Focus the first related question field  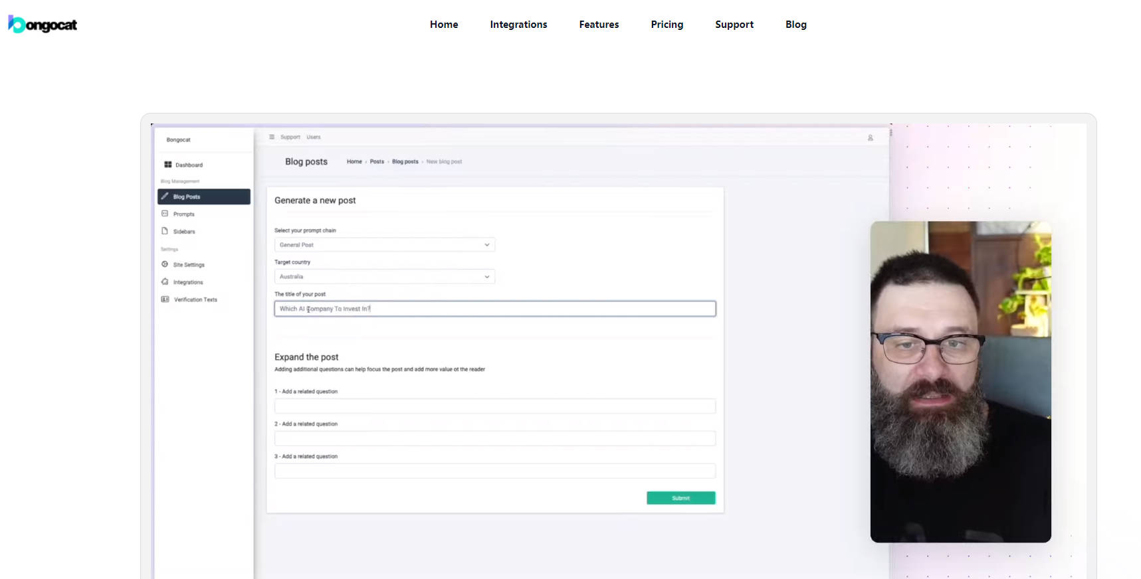(x=494, y=406)
